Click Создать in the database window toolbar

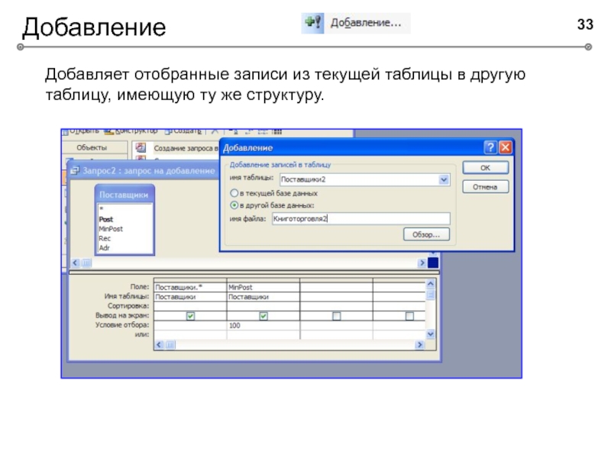(x=183, y=131)
